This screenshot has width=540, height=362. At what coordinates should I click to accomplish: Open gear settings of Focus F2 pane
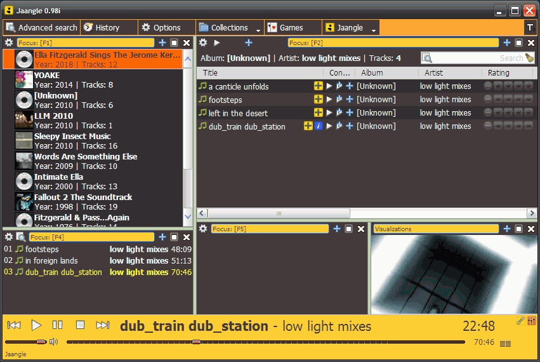point(203,43)
